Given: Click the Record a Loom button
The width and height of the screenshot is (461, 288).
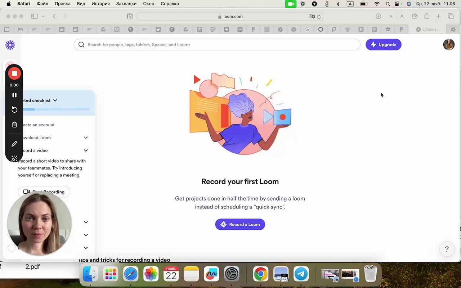Looking at the screenshot, I should coord(240,224).
